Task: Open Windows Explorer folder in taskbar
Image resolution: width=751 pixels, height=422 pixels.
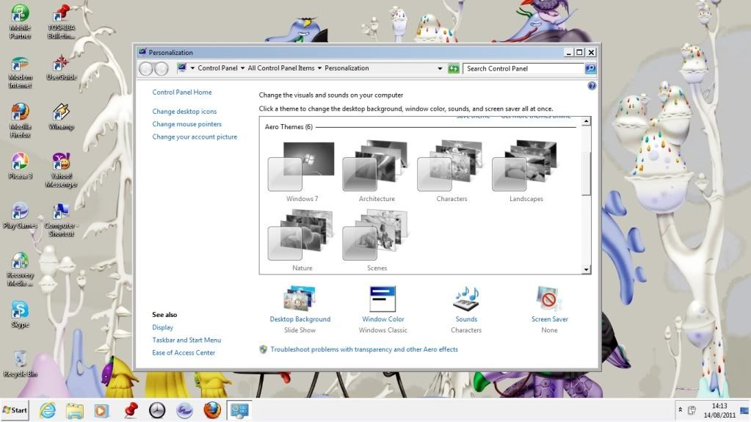Action: point(75,410)
